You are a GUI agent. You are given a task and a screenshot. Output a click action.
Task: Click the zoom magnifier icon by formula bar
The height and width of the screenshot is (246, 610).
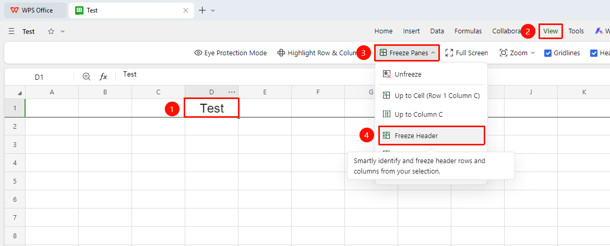click(x=87, y=77)
